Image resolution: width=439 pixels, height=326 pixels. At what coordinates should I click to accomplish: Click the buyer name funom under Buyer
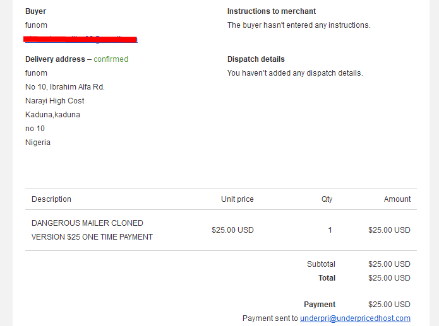[x=36, y=25]
